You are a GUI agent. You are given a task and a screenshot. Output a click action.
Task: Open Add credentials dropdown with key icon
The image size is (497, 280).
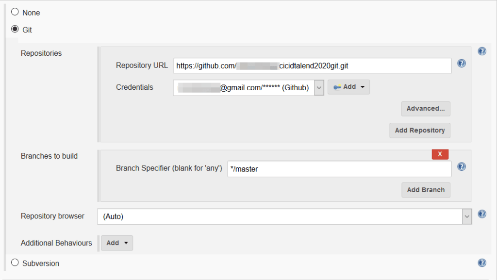348,87
